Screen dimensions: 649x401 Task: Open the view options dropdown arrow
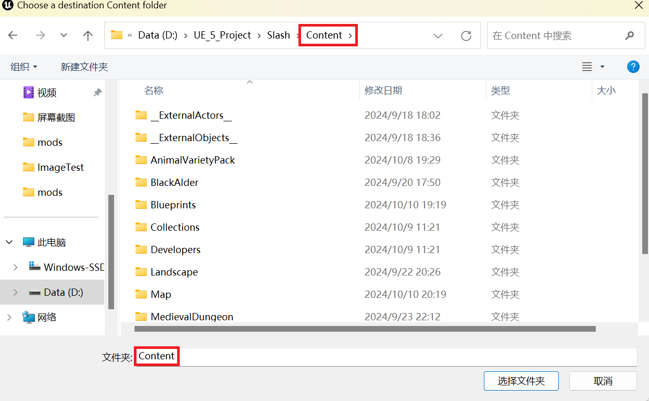[603, 67]
